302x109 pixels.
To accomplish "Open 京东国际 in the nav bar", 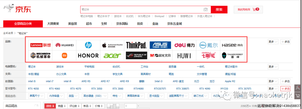I will pos(122,24).
